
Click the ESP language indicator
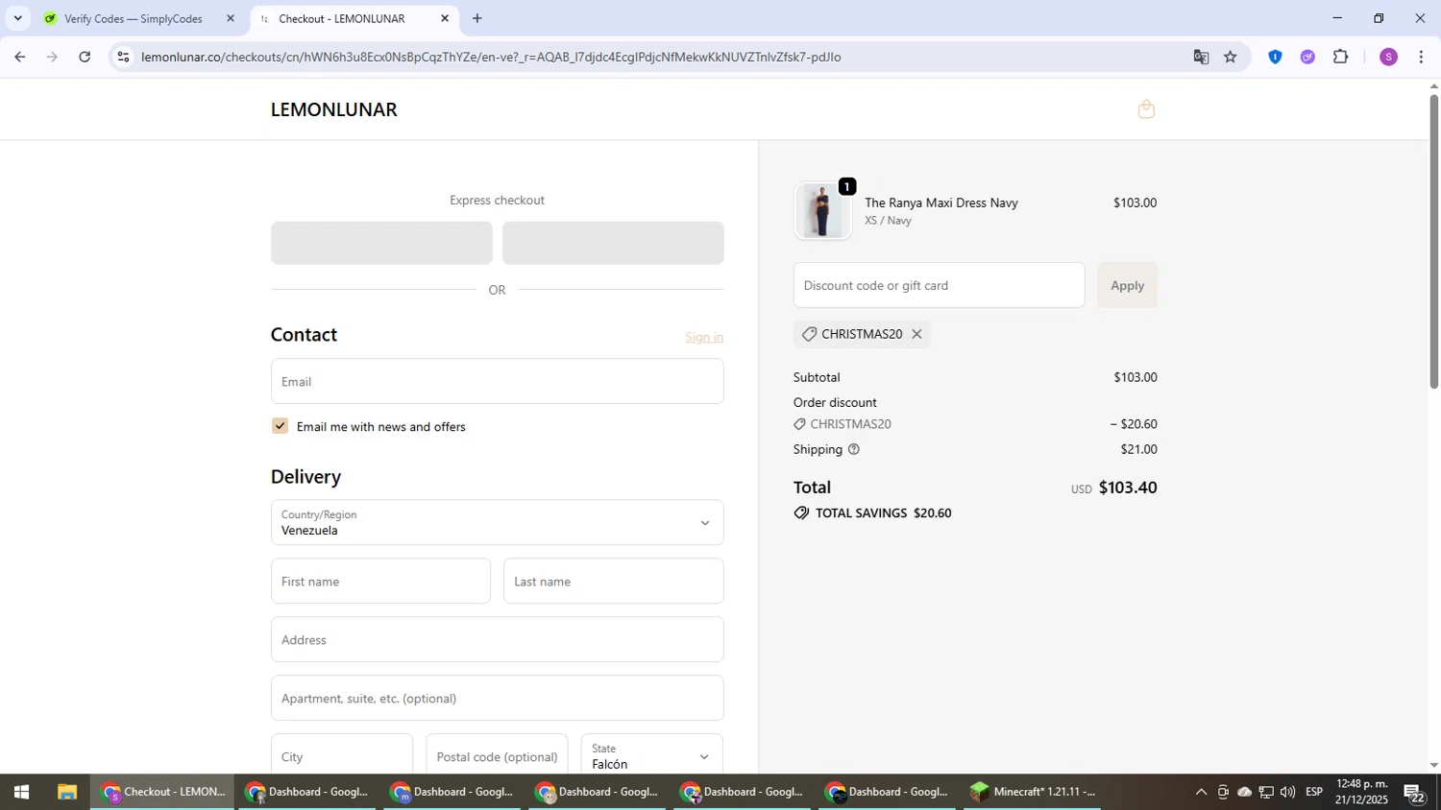point(1314,792)
